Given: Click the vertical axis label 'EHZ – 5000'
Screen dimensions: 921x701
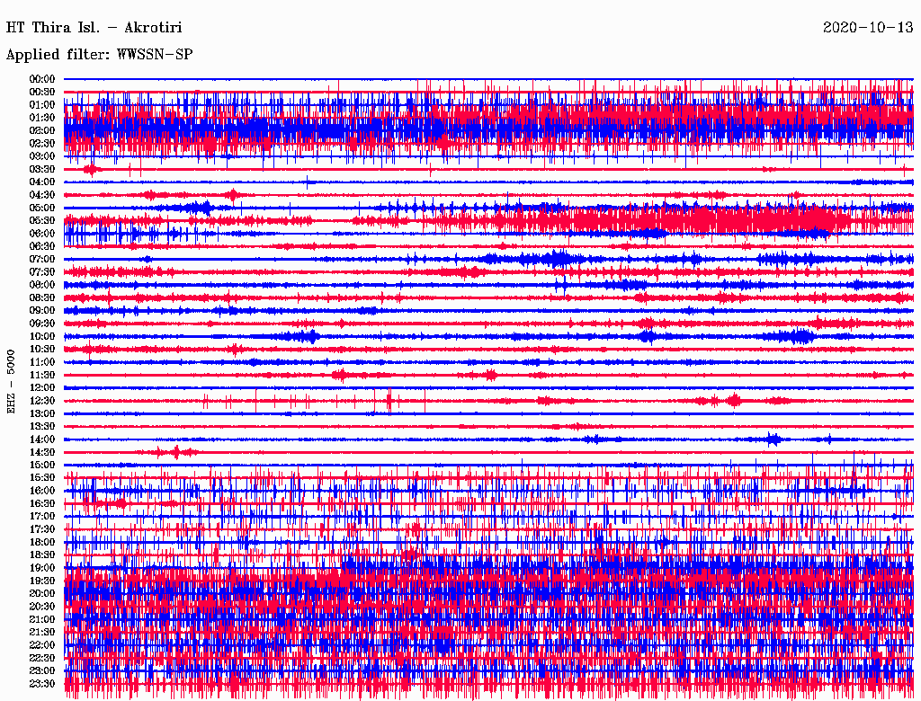Looking at the screenshot, I should 11,382.
